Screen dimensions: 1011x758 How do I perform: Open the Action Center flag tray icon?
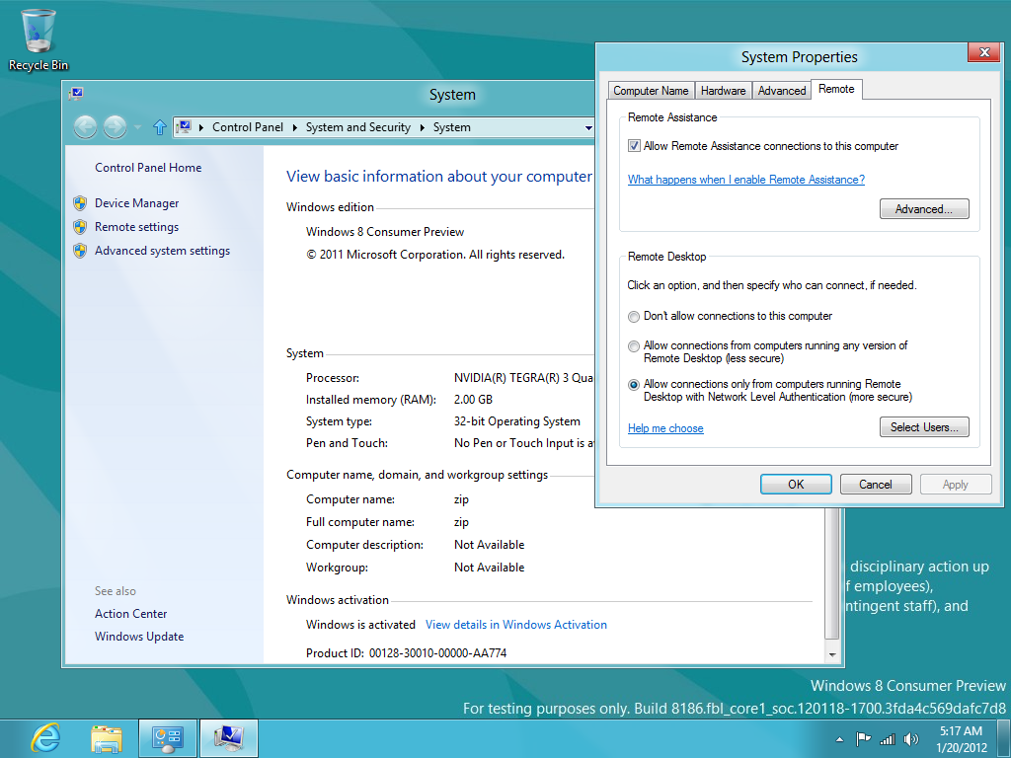(x=863, y=738)
